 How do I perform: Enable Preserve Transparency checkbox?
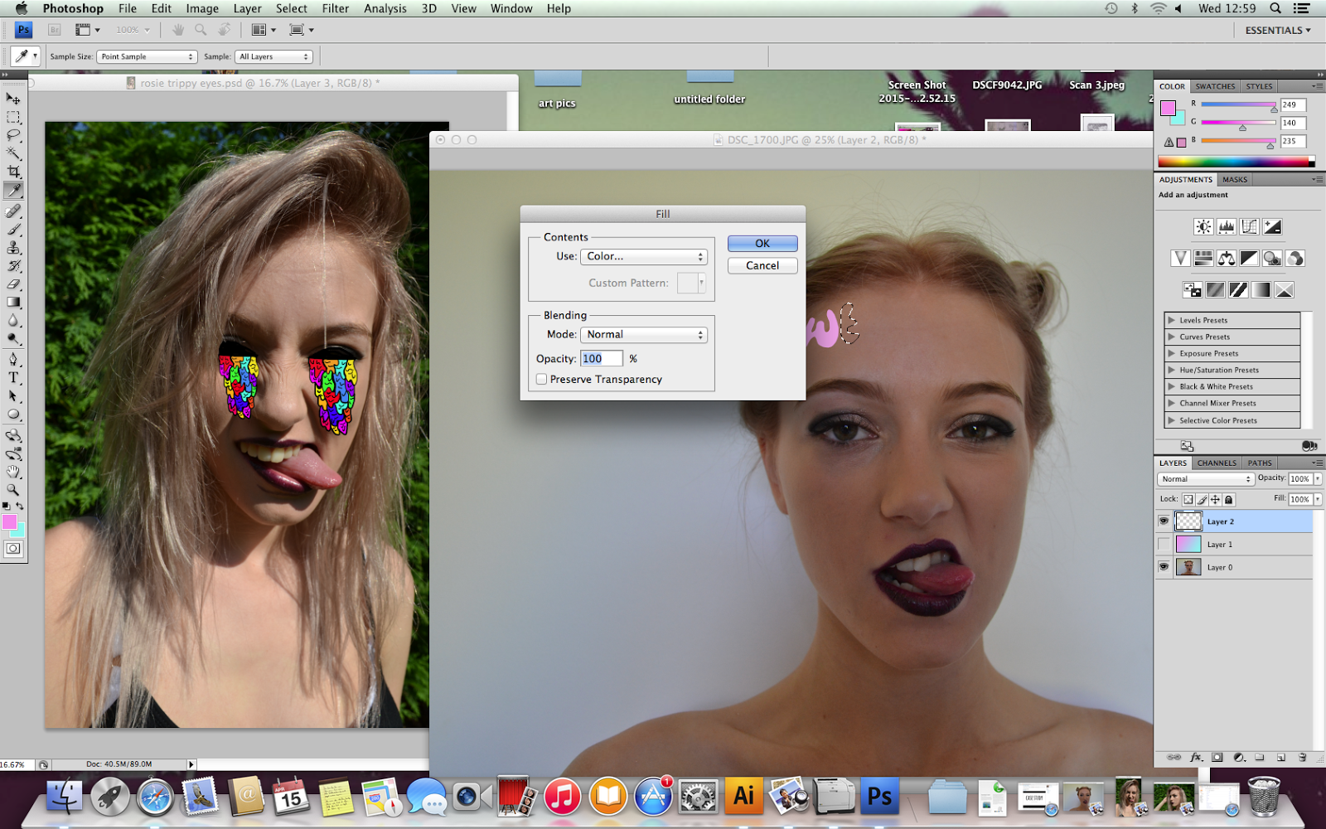pyautogui.click(x=541, y=379)
